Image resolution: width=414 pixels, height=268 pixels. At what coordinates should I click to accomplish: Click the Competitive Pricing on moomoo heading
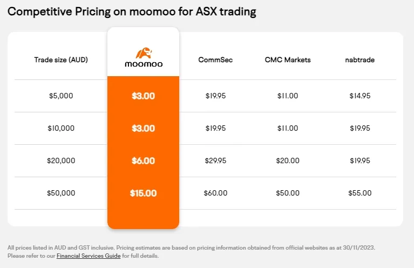pos(132,12)
